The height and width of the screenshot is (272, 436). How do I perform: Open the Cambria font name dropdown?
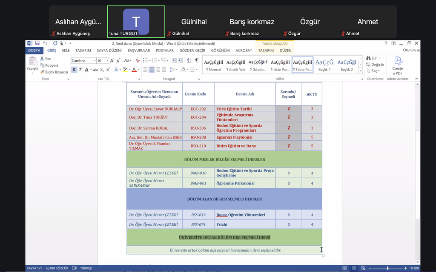tap(94, 61)
